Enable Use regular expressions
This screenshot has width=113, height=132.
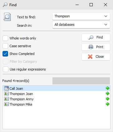[x=6, y=69]
